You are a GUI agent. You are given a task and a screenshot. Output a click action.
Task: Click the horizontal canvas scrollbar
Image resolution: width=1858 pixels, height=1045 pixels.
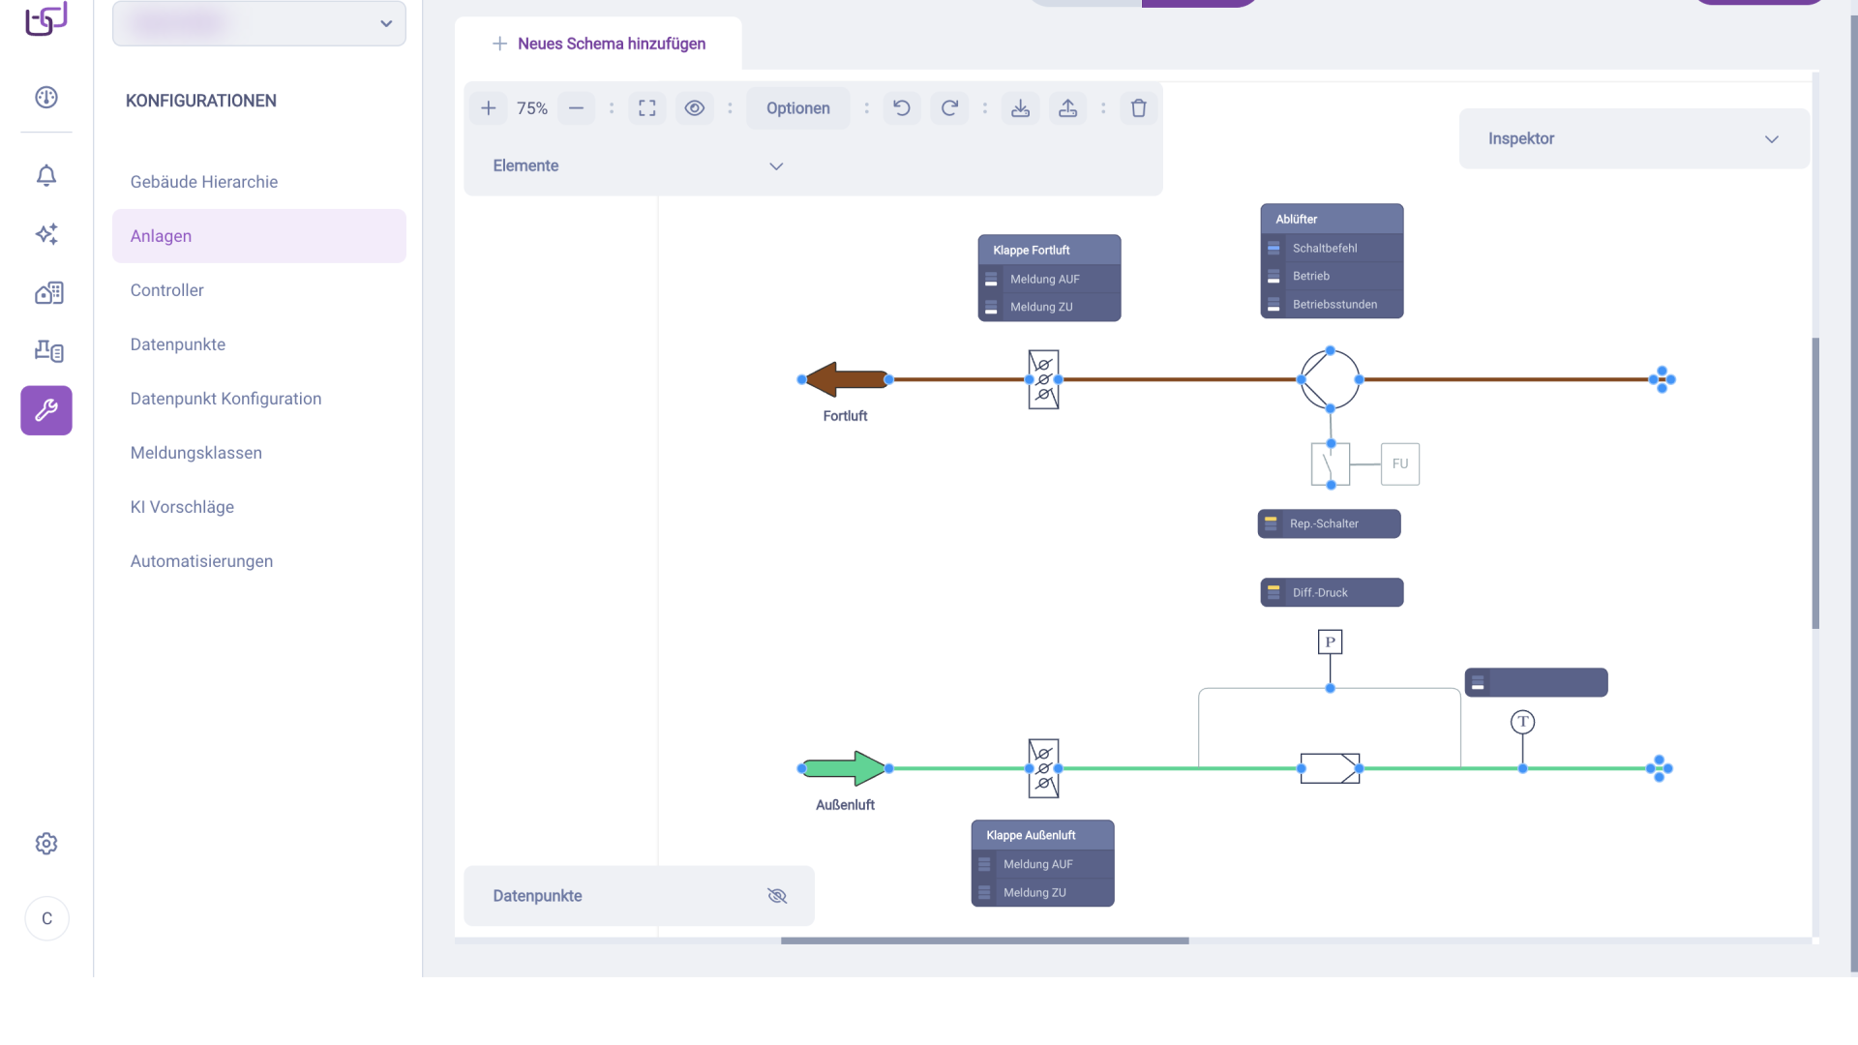984,940
